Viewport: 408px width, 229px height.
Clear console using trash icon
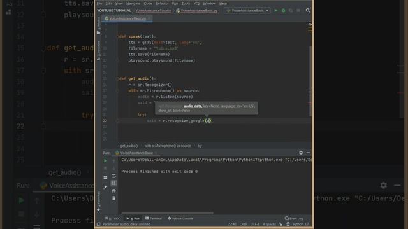(x=113, y=198)
